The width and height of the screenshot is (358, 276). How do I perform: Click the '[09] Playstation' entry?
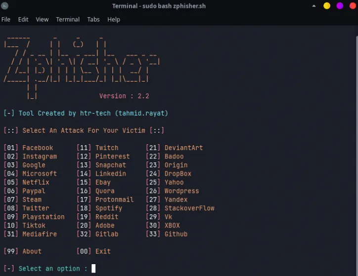click(34, 217)
